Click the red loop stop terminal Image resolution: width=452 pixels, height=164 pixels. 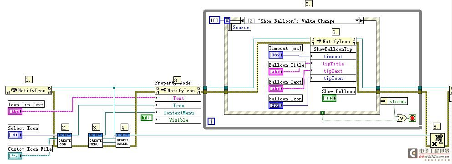click(412, 118)
